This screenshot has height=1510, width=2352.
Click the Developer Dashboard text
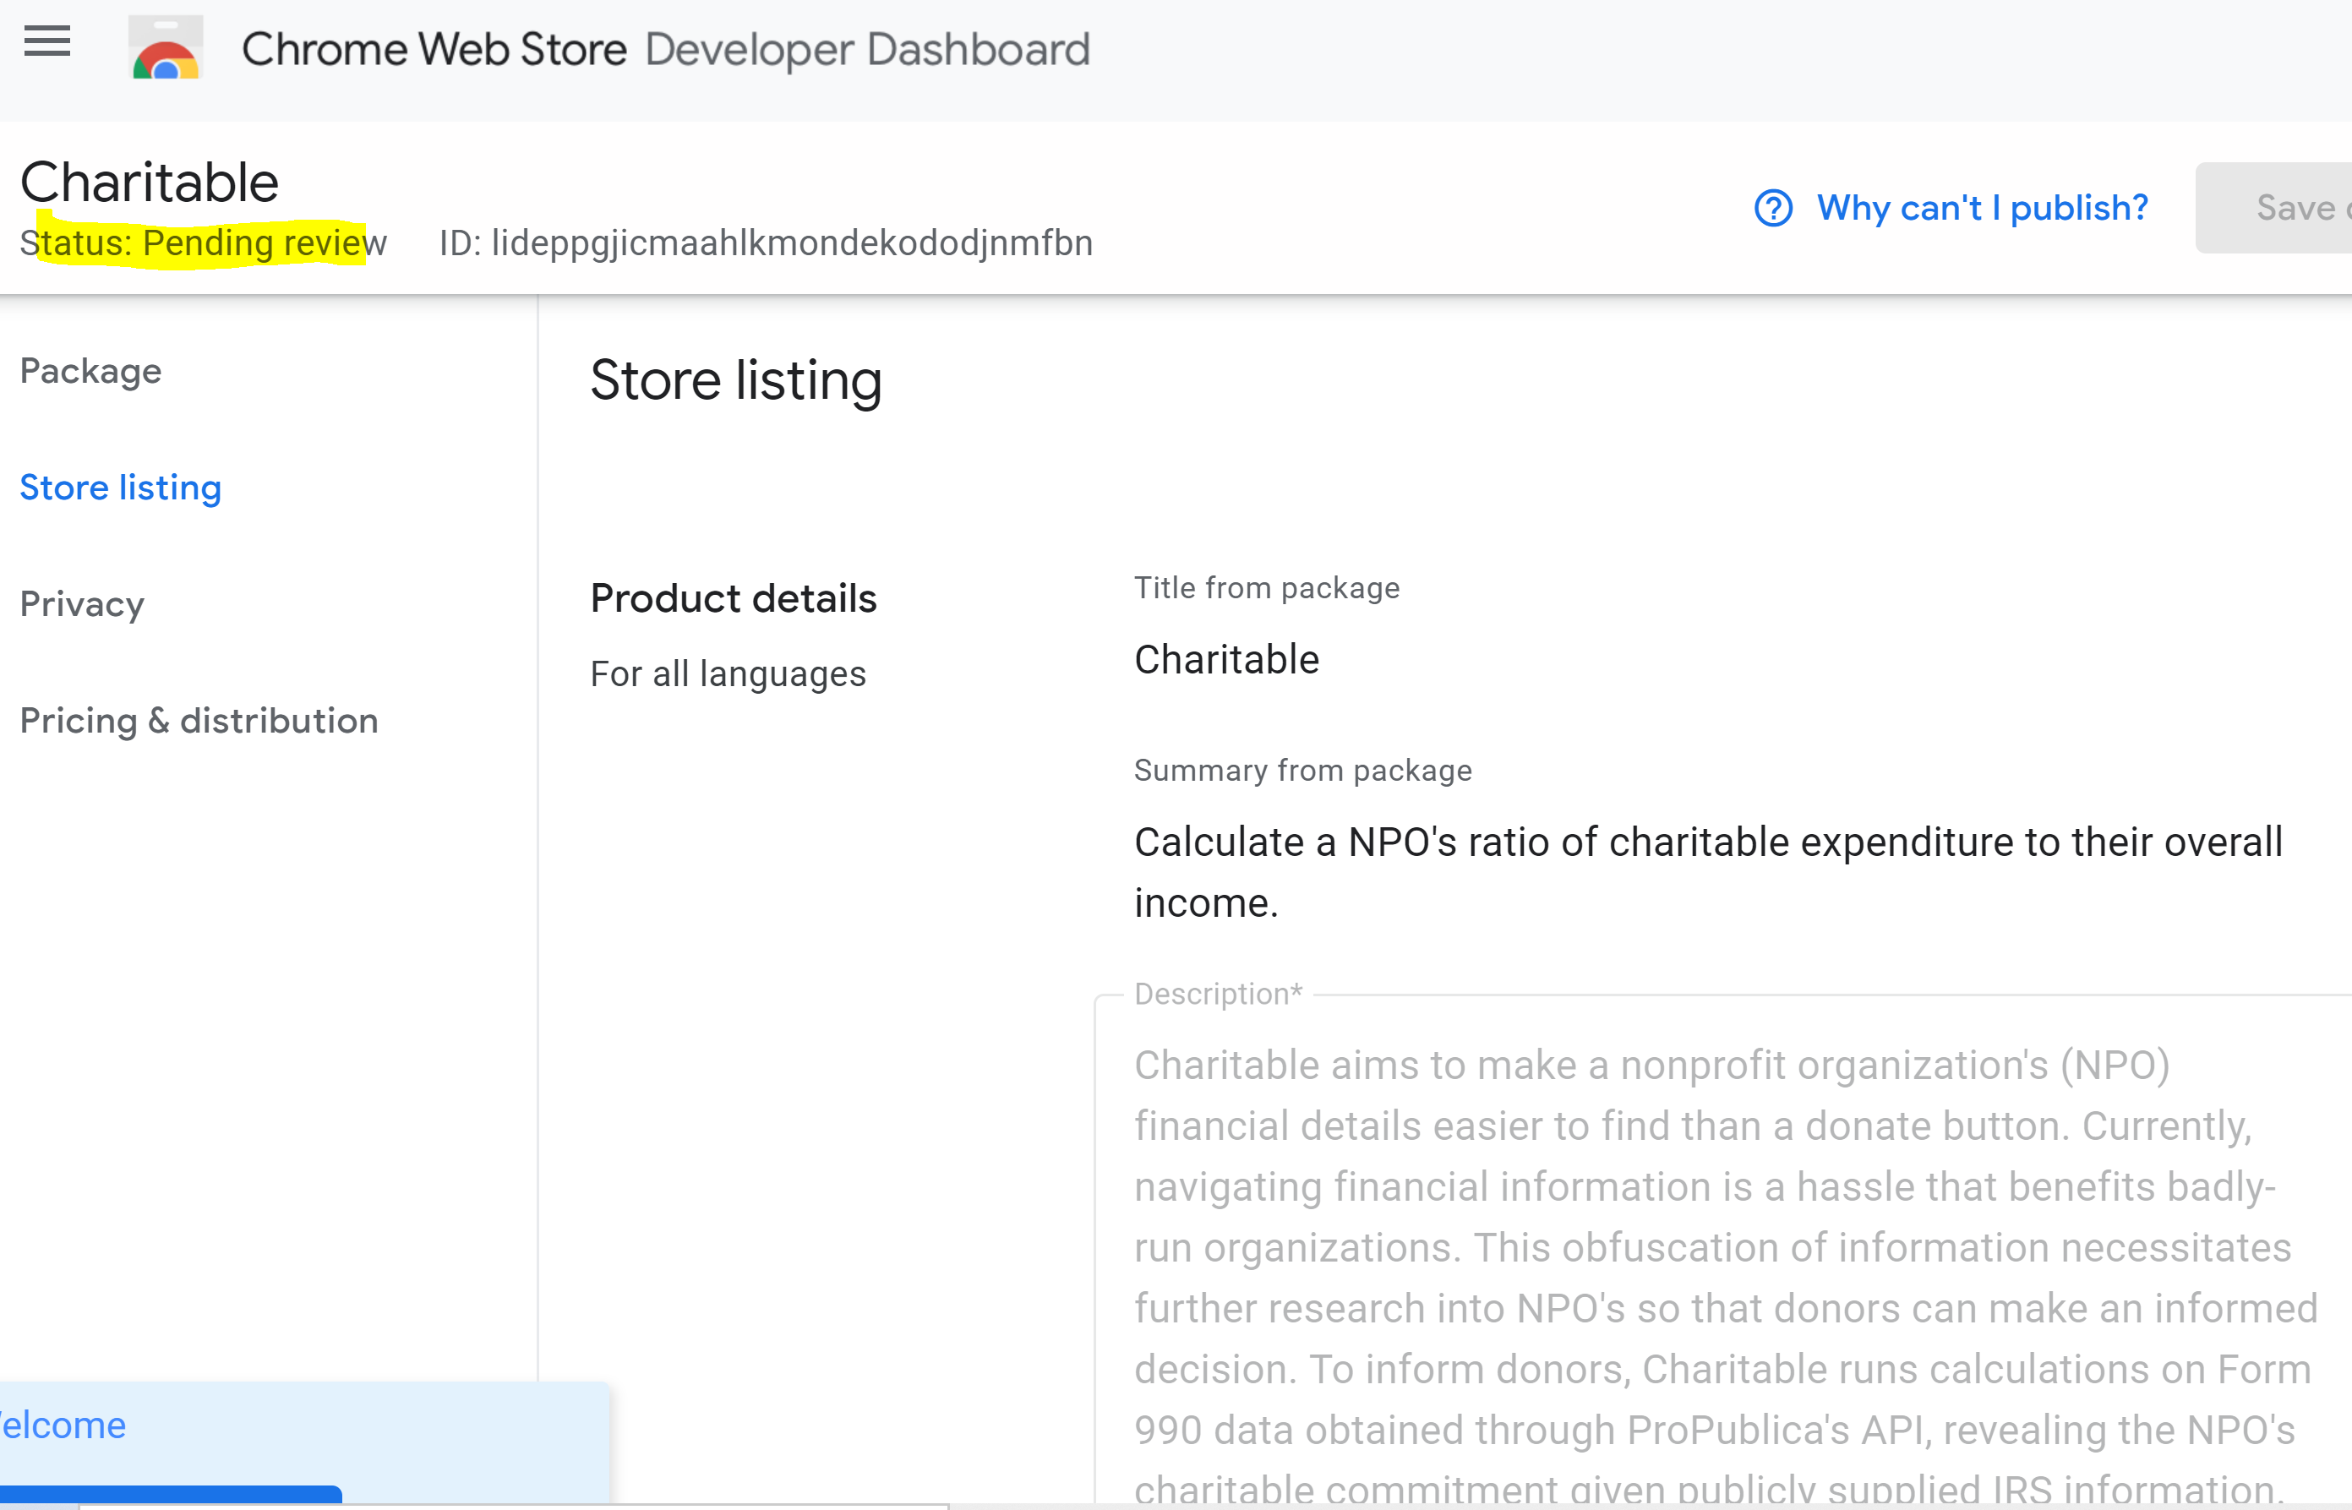[x=868, y=49]
